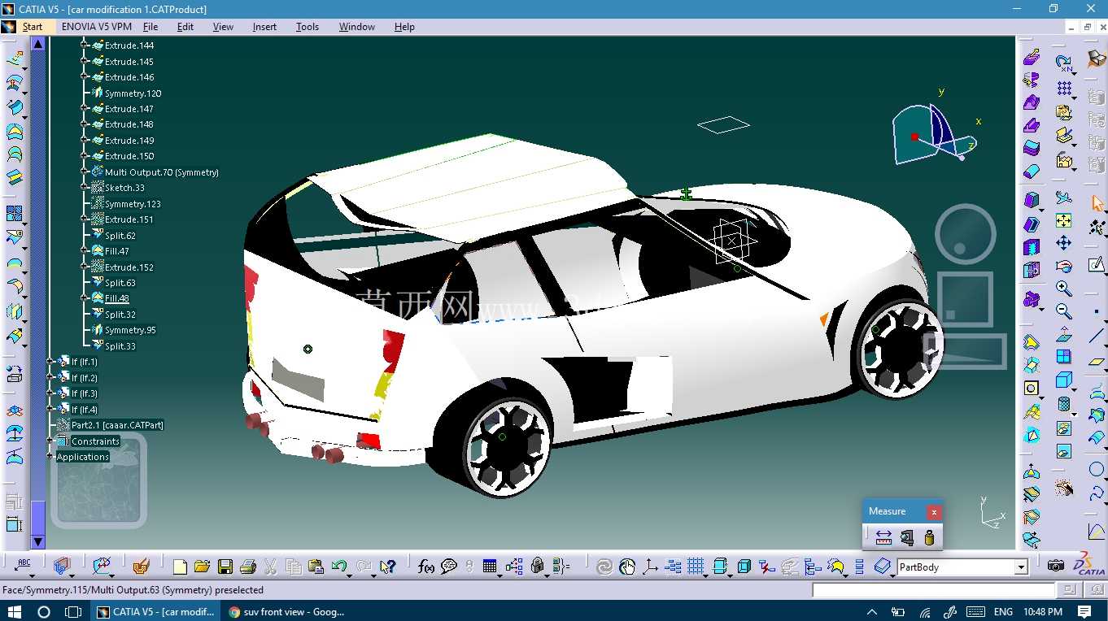Click the Capture camera icon

coord(1056,567)
